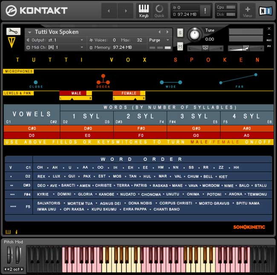The width and height of the screenshot is (277, 275).
Task: Click the Native Instruments NI logo
Action: [265, 11]
